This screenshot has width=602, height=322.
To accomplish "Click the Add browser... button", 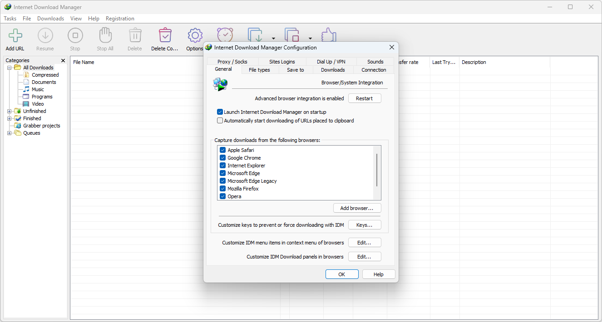I will coord(357,208).
